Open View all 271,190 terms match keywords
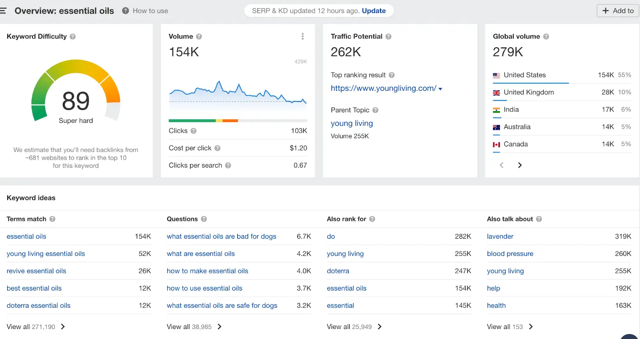 (36, 327)
